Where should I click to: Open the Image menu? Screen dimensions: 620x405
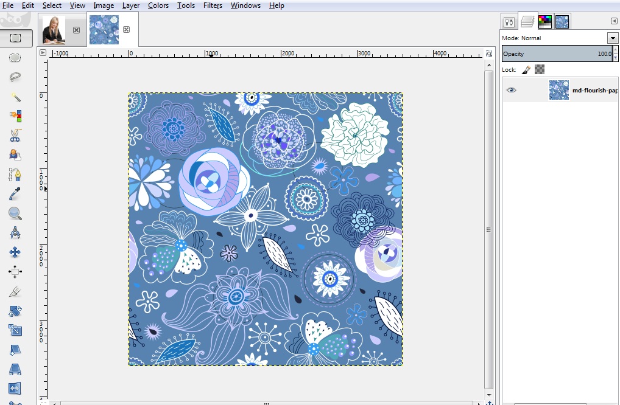[x=104, y=5]
